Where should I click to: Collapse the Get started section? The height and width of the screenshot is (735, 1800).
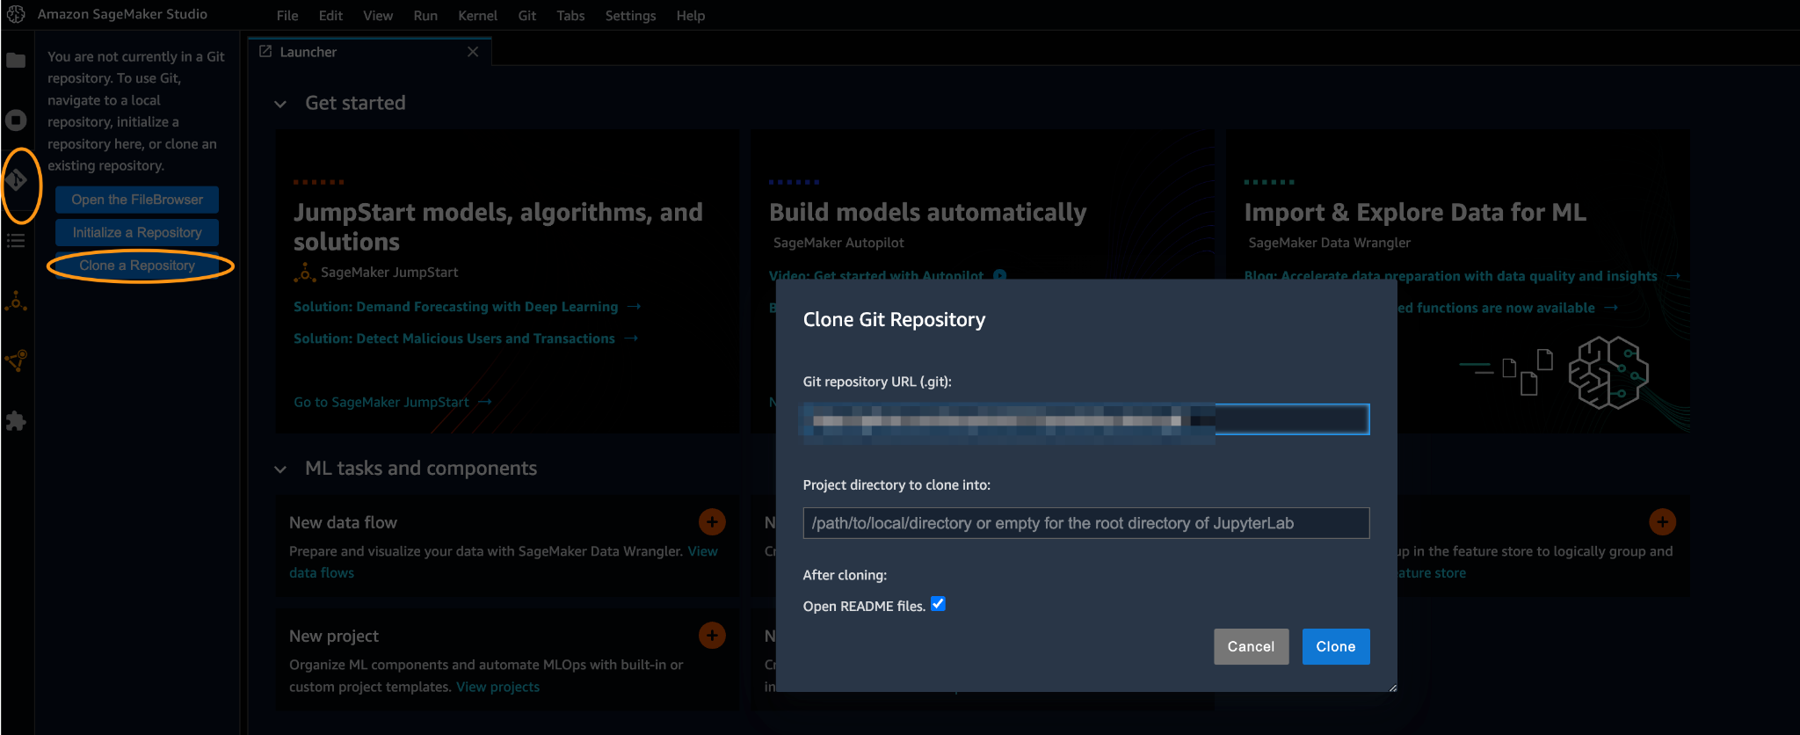coord(280,104)
